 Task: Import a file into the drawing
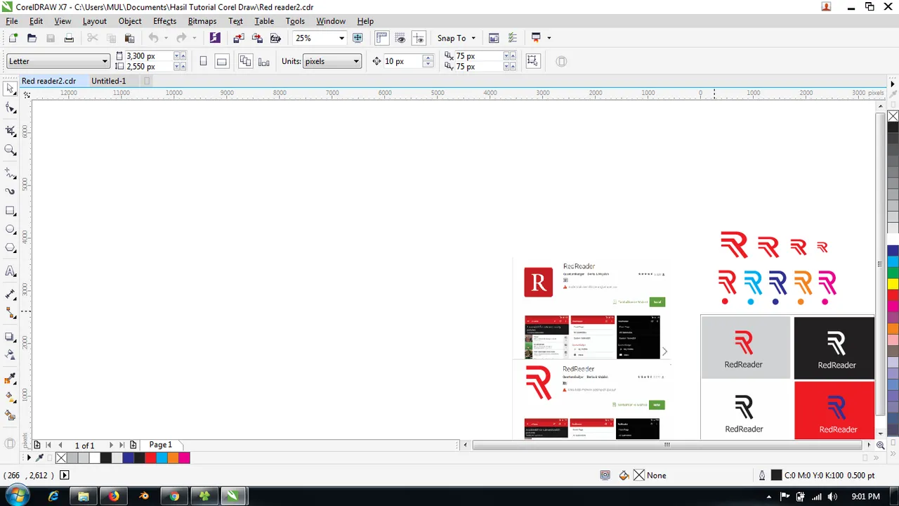[x=239, y=38]
